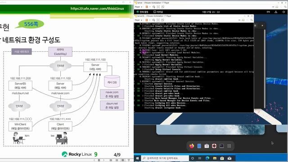
Task: Open Player menu in Server VMware window
Action: point(139,7)
